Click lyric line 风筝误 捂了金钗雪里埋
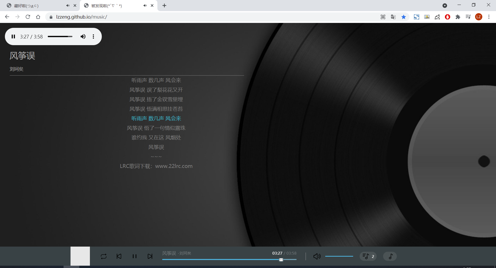Image resolution: width=496 pixels, height=268 pixels. [x=156, y=99]
